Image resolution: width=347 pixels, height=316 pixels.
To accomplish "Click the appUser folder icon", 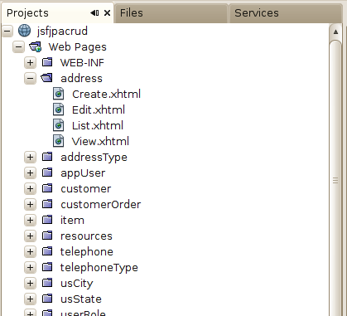I will pyautogui.click(x=47, y=173).
